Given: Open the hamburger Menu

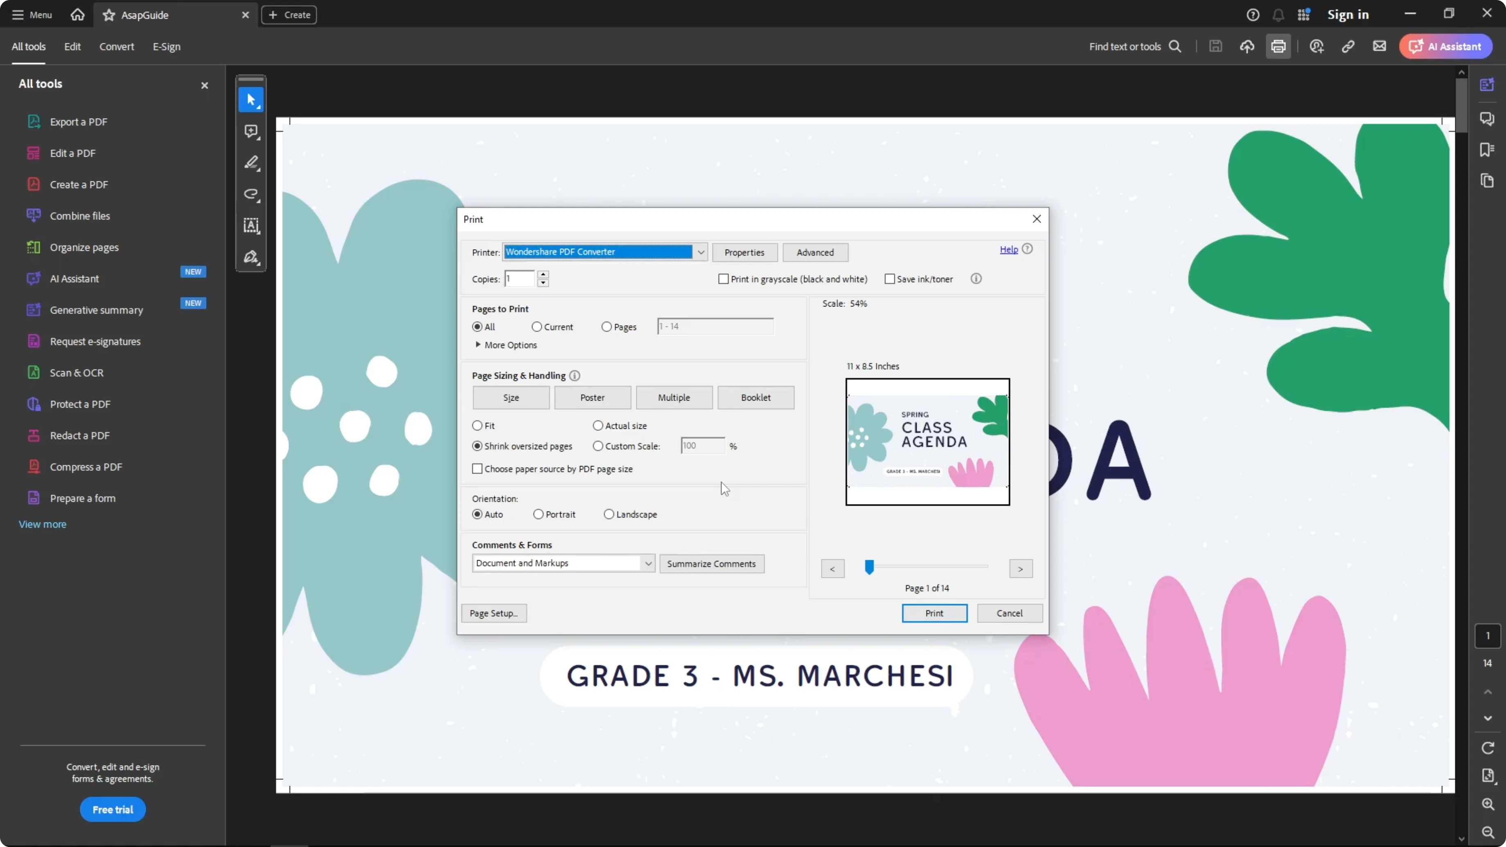Looking at the screenshot, I should (x=32, y=15).
